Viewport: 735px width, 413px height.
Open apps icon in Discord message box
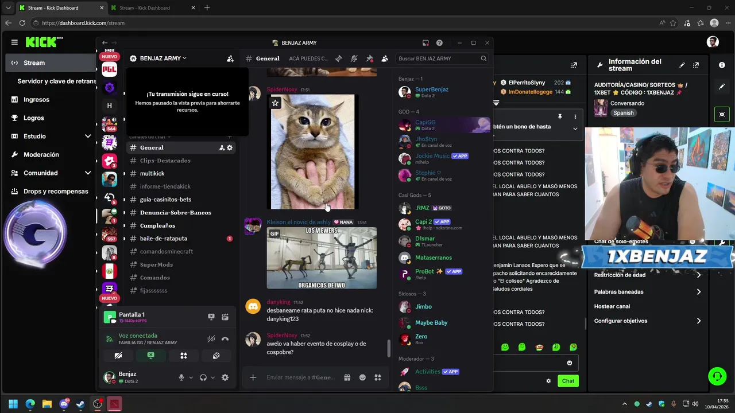click(378, 377)
